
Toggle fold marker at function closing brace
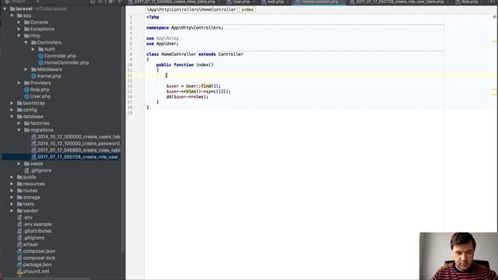pyautogui.click(x=144, y=102)
